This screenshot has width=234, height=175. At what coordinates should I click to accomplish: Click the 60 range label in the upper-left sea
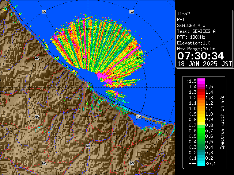click(44, 12)
